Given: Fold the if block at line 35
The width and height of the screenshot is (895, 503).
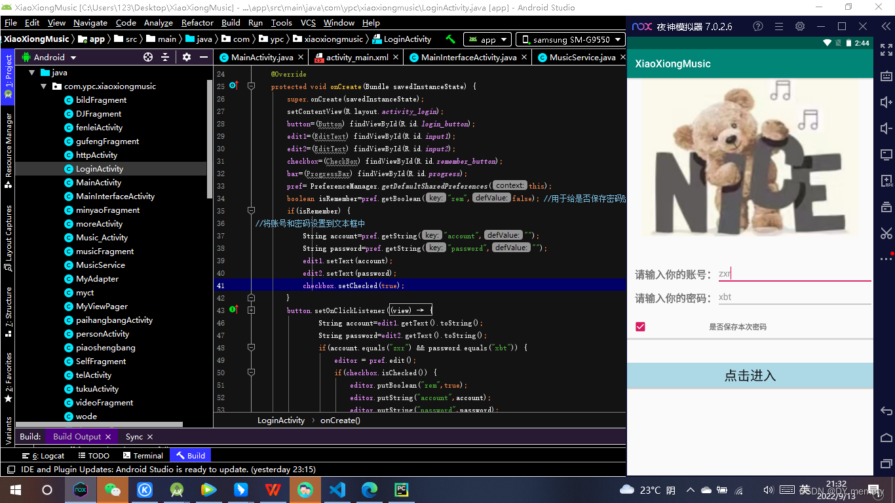Looking at the screenshot, I should click(251, 210).
